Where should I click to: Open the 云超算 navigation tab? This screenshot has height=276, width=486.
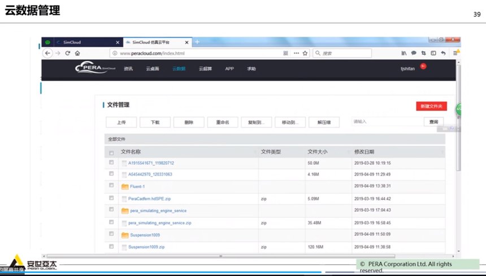205,69
